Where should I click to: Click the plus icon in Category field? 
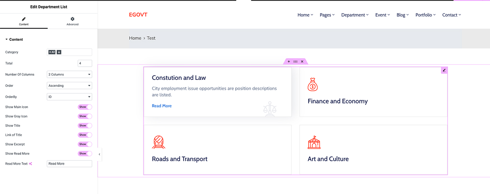click(x=59, y=52)
